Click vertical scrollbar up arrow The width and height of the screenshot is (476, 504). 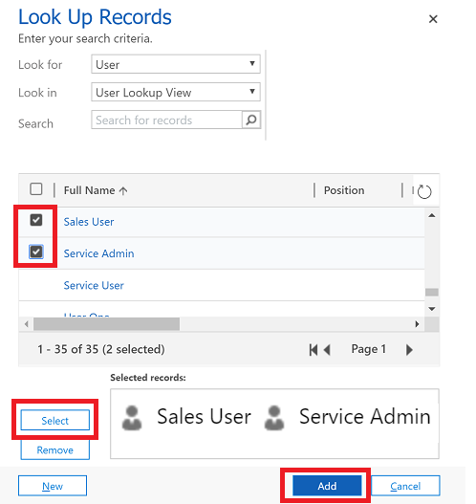[432, 215]
